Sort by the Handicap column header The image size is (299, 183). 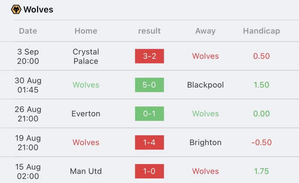pyautogui.click(x=261, y=31)
